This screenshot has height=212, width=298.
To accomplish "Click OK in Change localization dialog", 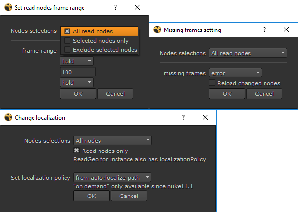I will (91, 196).
